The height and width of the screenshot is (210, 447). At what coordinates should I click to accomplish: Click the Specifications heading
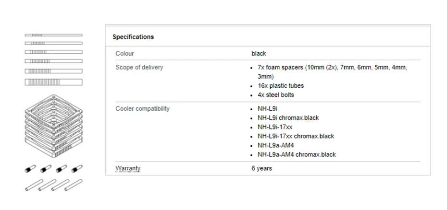[133, 36]
